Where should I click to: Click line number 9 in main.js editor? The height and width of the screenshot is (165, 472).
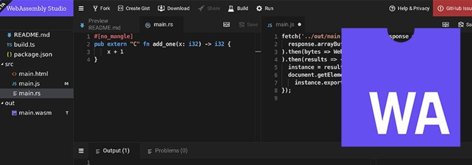click(276, 98)
